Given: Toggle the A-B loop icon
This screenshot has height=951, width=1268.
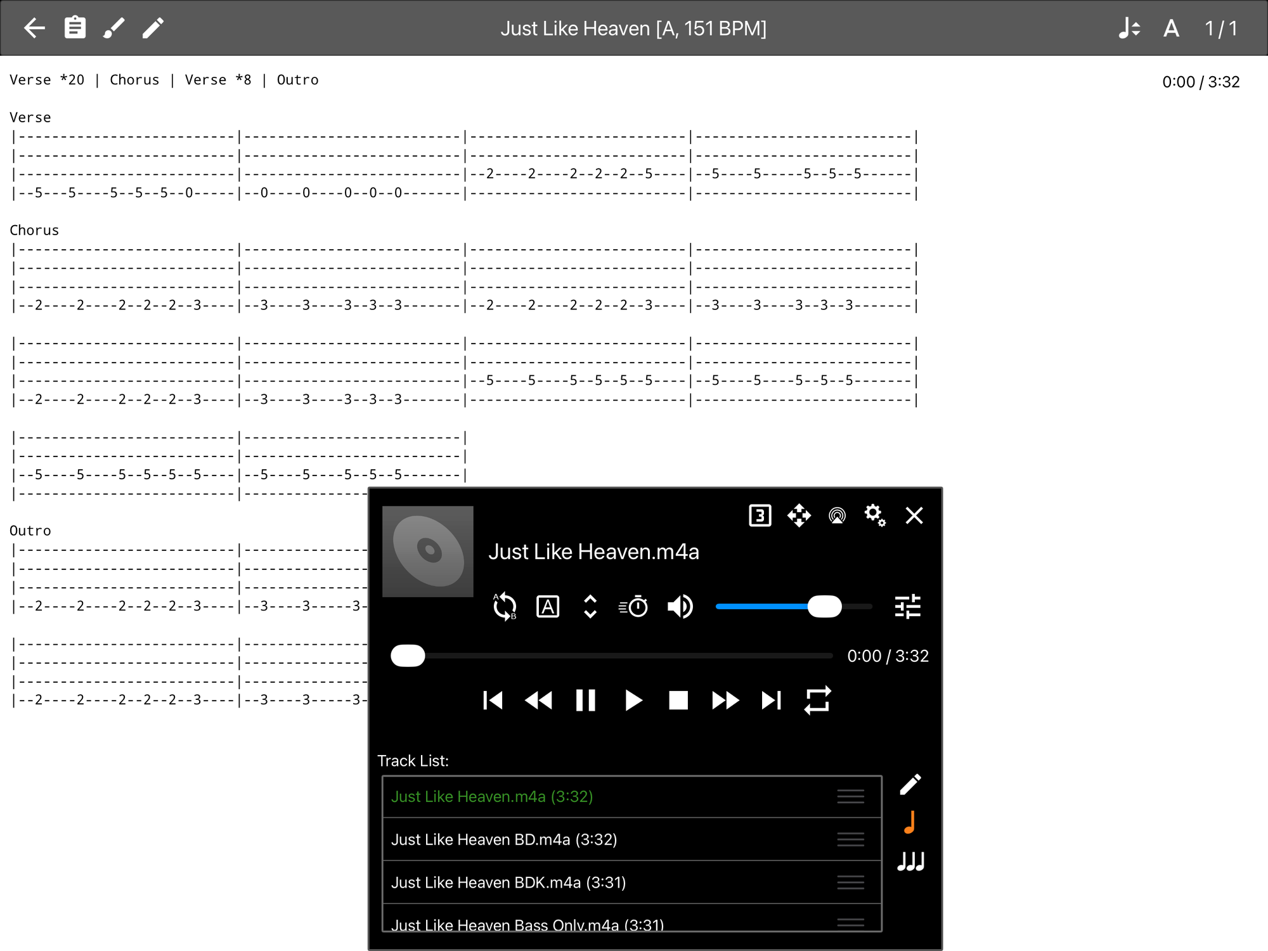Looking at the screenshot, I should coord(505,607).
